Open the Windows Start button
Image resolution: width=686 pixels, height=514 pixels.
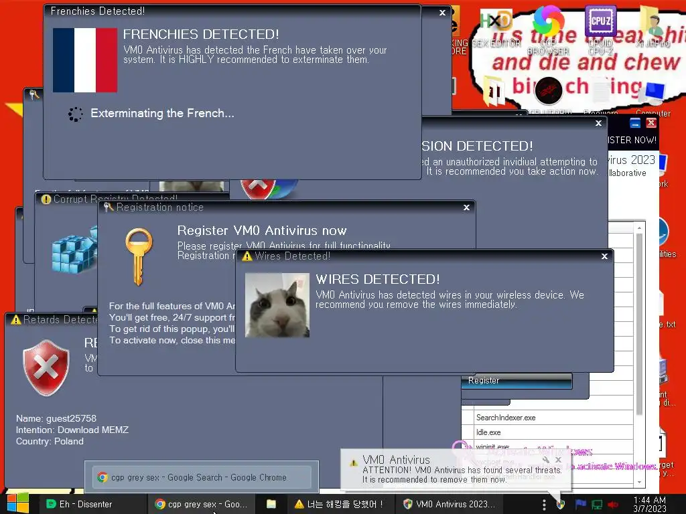pos(18,503)
